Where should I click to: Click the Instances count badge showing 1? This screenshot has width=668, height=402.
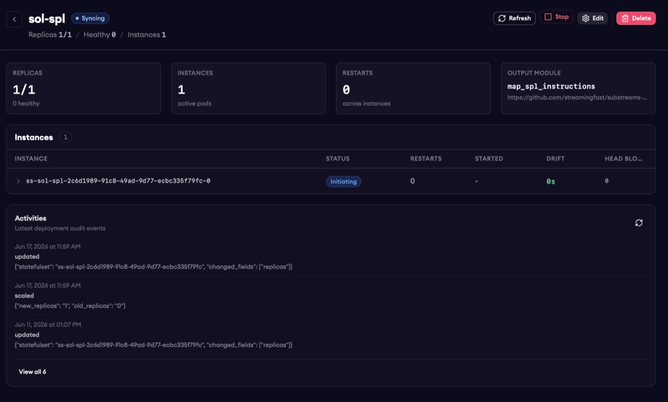click(x=65, y=137)
